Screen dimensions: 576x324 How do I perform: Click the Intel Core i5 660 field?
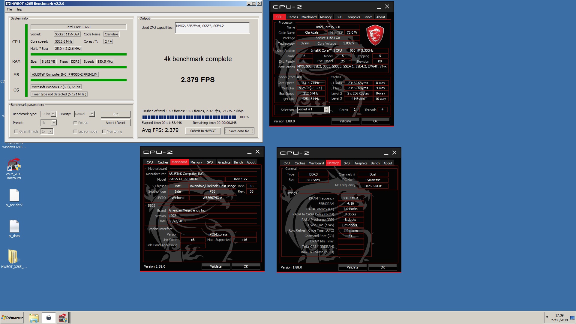click(x=78, y=27)
